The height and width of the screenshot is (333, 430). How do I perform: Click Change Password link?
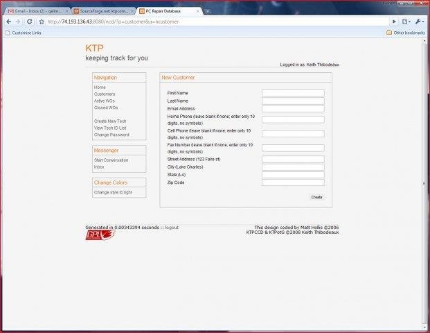(111, 135)
